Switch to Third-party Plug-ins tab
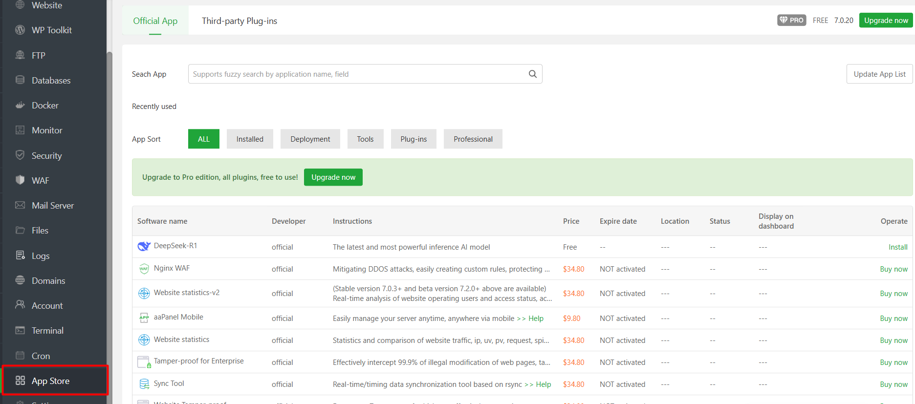This screenshot has height=404, width=915. pos(240,21)
